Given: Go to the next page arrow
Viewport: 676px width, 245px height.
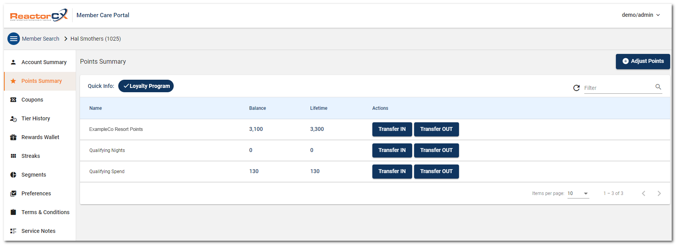Looking at the screenshot, I should (659, 193).
